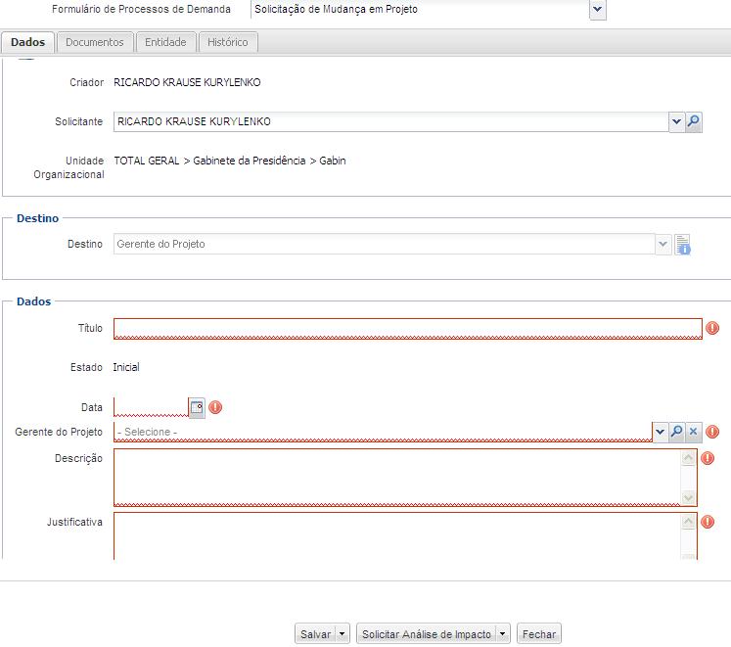Select the Entidade tab

pos(165,42)
